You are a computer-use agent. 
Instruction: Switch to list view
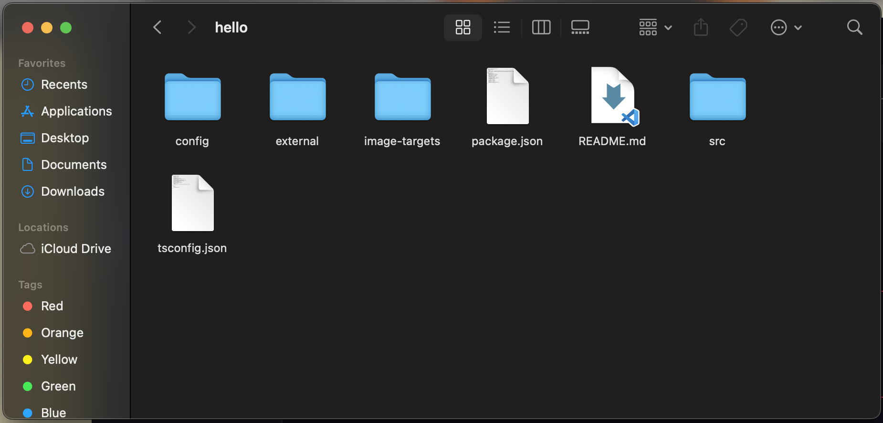(502, 27)
